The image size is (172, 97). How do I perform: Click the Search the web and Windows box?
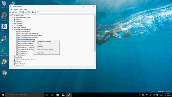coord(24,95)
